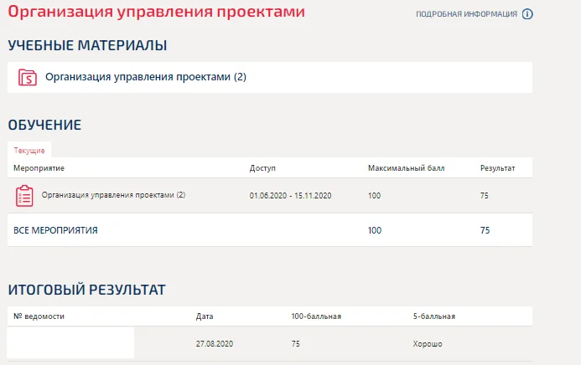This screenshot has width=581, height=365.
Task: Click the ИТОГОВЫЙ РЕЗУЛЬТАТ heading
Action: (86, 290)
